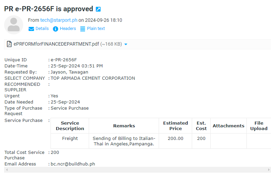Click the subject heading PR e-PR-2656F is approved
This screenshot has width=271, height=175.
(48, 9)
